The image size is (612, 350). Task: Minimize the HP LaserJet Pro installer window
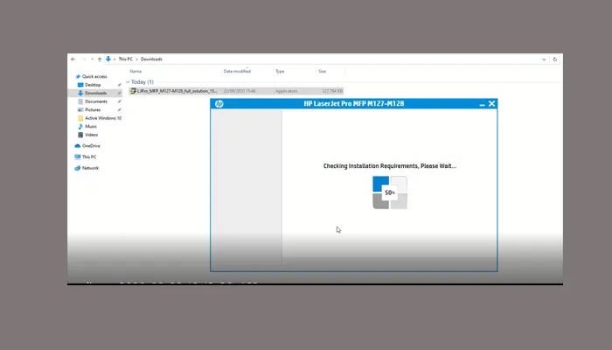click(482, 103)
